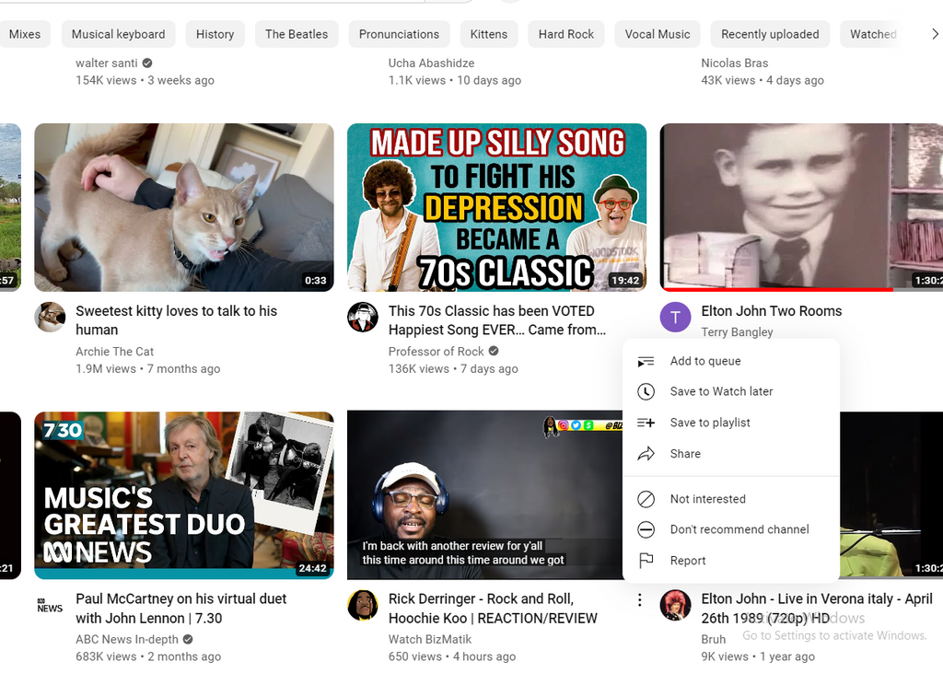This screenshot has width=943, height=673.
Task: Click the Share arrow icon
Action: [646, 454]
